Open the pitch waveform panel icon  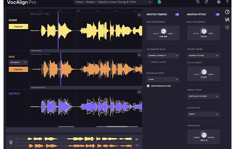227,20
